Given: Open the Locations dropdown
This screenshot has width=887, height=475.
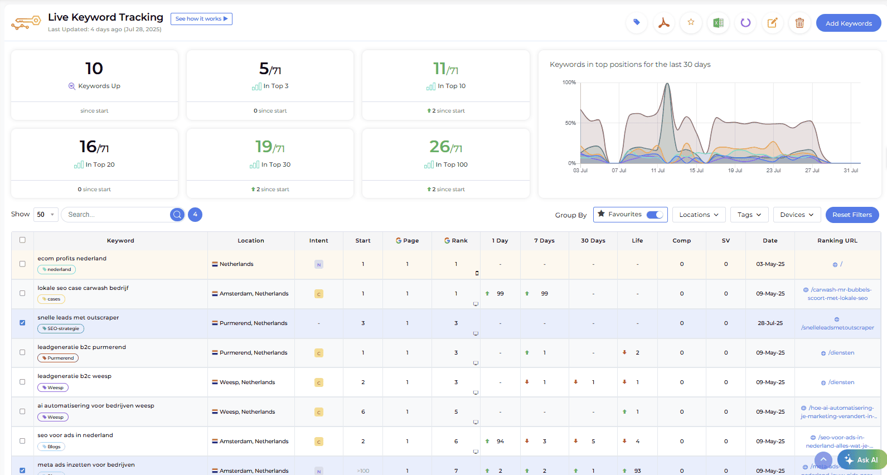Looking at the screenshot, I should (699, 215).
